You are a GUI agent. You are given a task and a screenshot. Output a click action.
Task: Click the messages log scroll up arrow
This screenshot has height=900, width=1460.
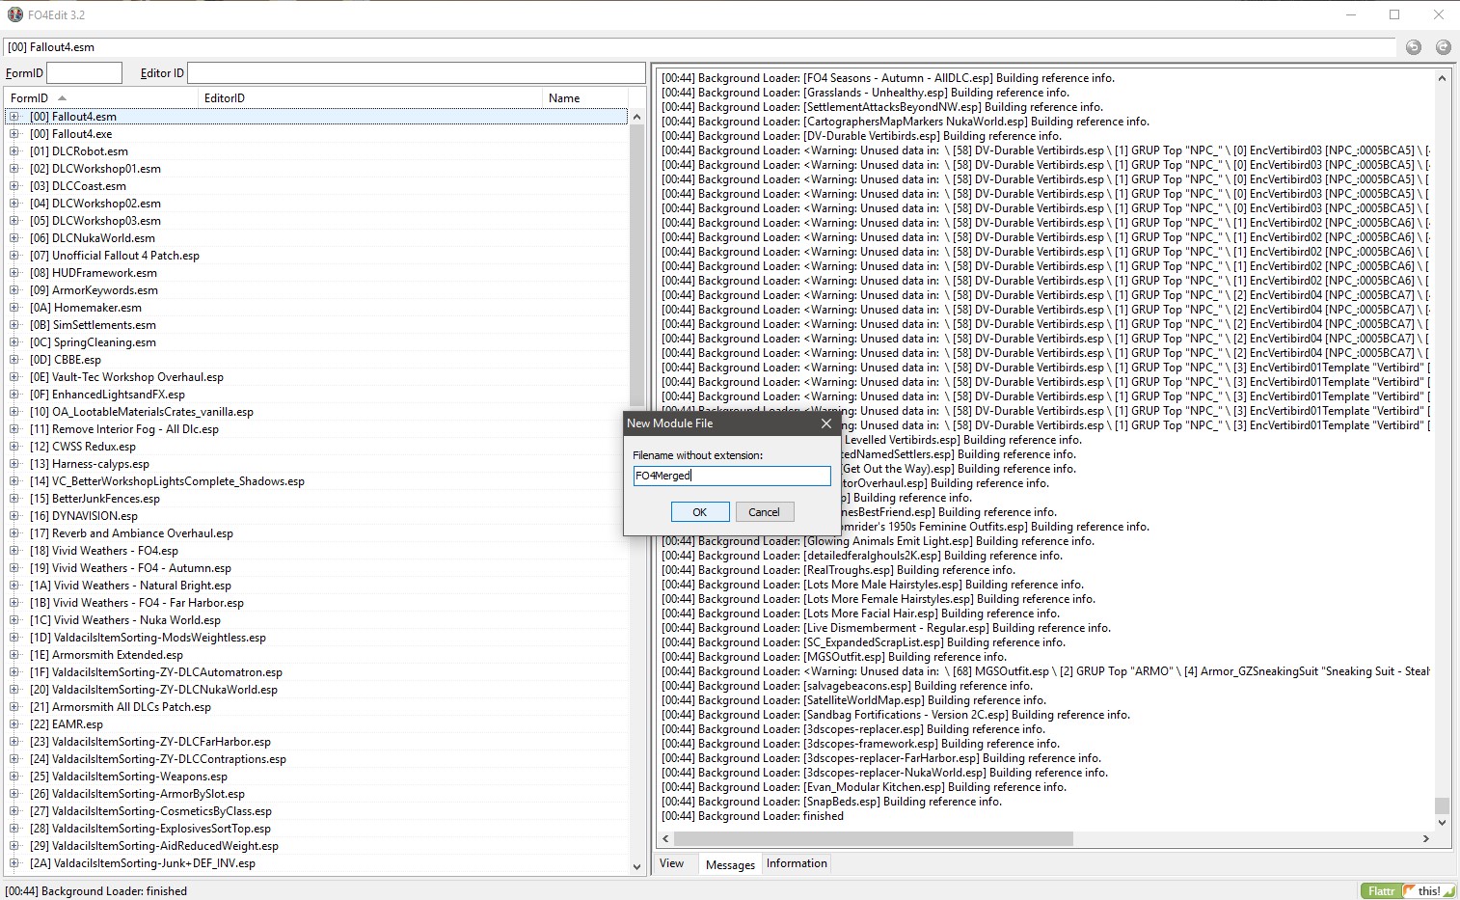coord(1442,78)
